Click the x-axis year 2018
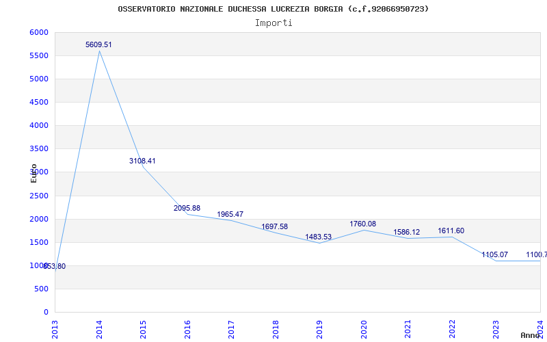 [x=276, y=330]
